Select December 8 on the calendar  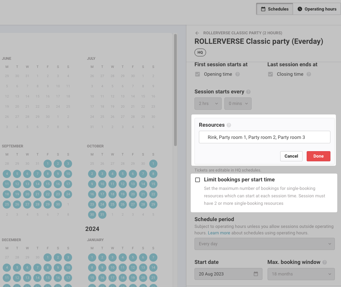pyautogui.click(x=48, y=267)
